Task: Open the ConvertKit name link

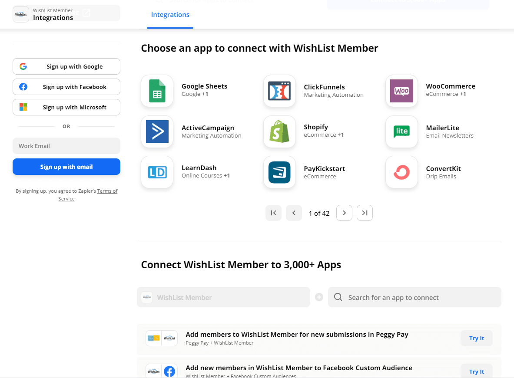Action: 443,169
